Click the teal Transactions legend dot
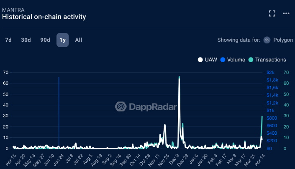 (251, 60)
